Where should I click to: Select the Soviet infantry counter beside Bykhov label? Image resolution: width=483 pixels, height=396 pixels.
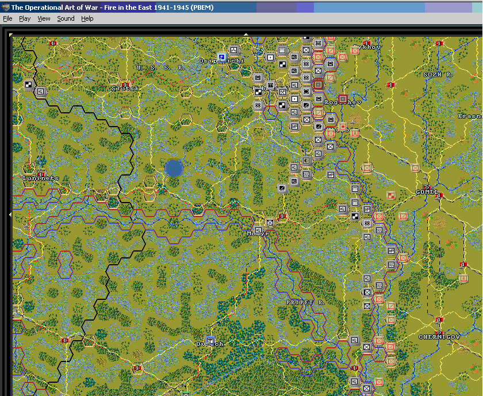[355, 50]
